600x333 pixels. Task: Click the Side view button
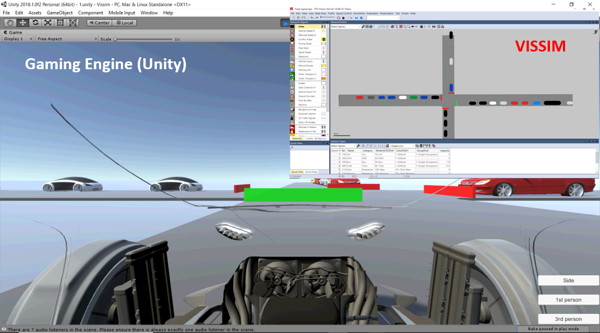click(x=568, y=280)
